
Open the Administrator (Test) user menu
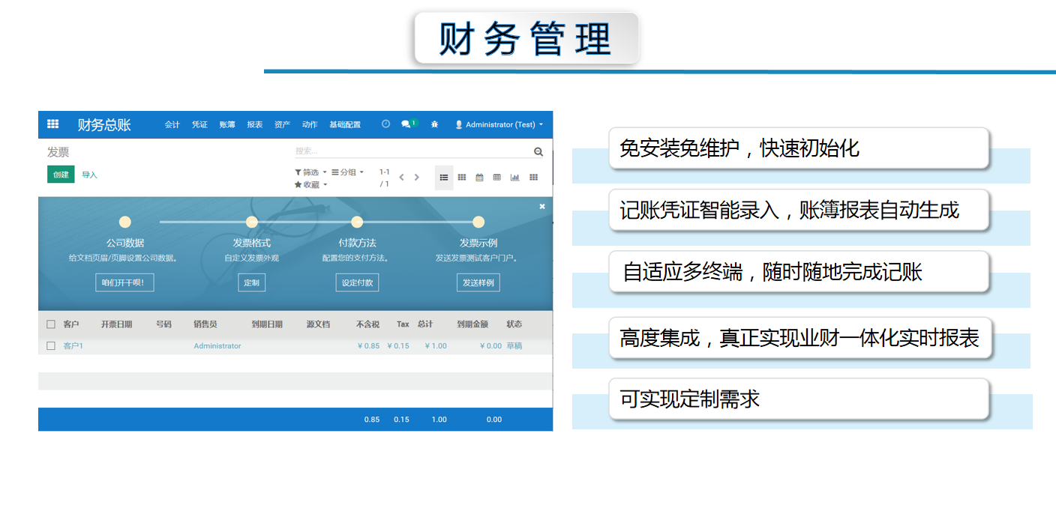pyautogui.click(x=499, y=124)
